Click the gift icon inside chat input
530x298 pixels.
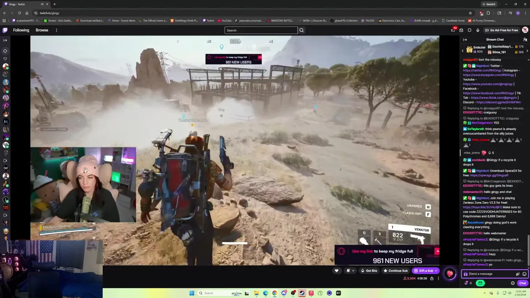tap(466, 274)
